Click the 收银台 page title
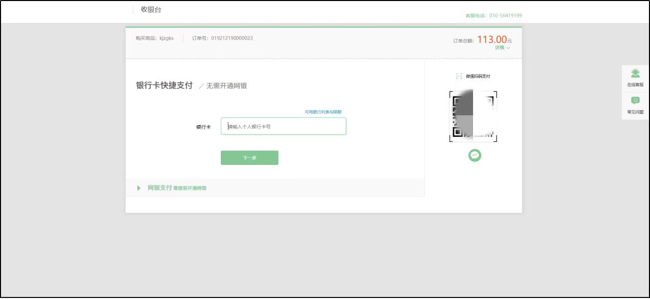 point(151,10)
